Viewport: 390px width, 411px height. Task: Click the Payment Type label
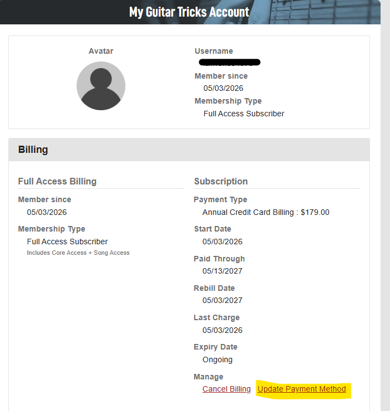[220, 200]
